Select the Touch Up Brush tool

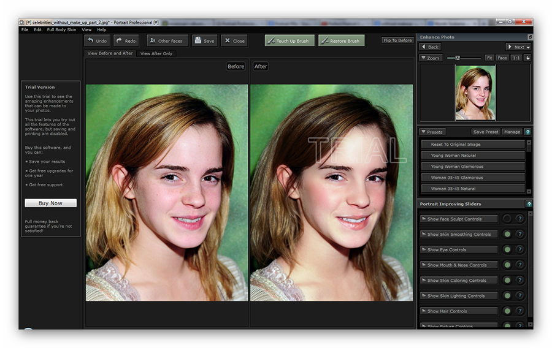click(289, 40)
